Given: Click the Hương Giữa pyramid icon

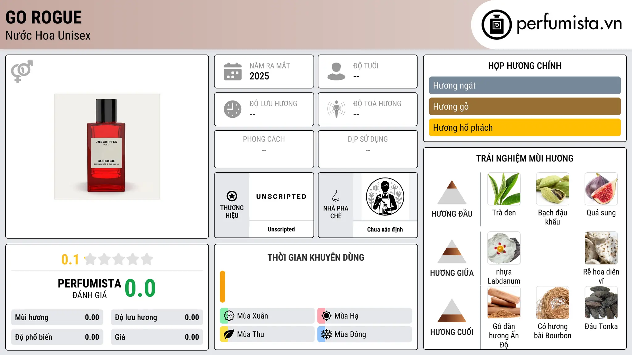Looking at the screenshot, I should [452, 251].
